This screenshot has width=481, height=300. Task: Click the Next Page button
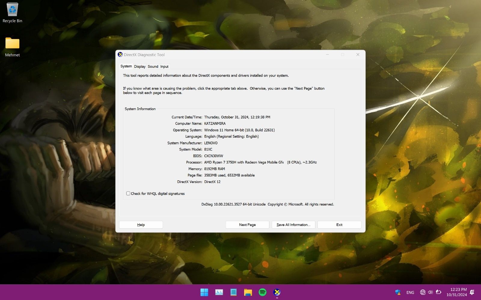(247, 225)
